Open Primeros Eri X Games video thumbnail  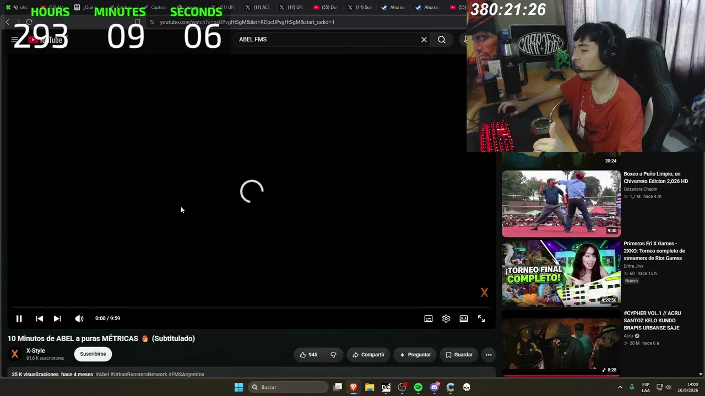pos(561,273)
